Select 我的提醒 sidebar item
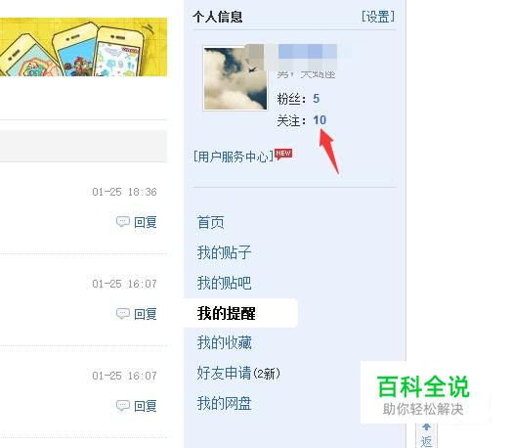 tap(227, 313)
